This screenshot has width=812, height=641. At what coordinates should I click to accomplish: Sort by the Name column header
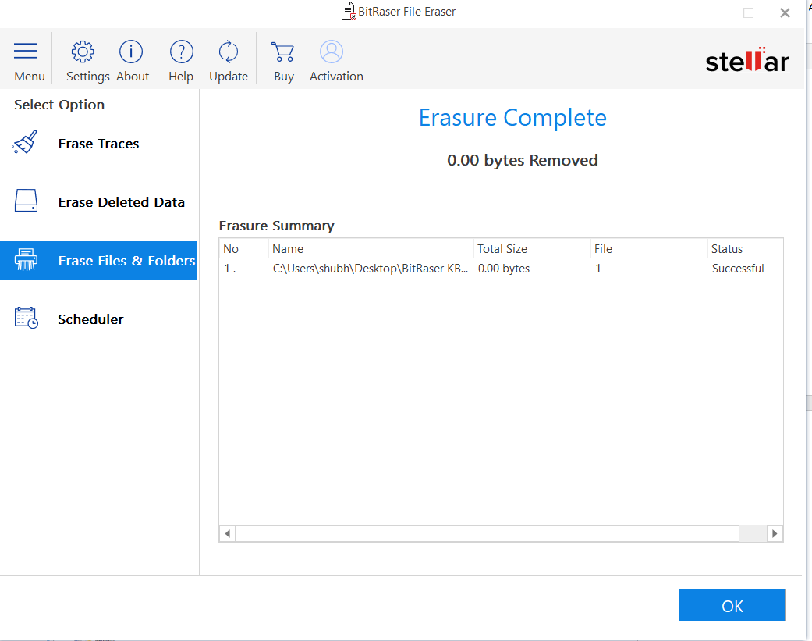(371, 249)
